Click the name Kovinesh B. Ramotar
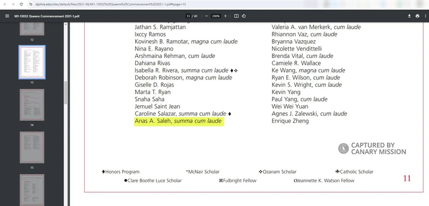This screenshot has height=206, width=429. tap(162, 42)
